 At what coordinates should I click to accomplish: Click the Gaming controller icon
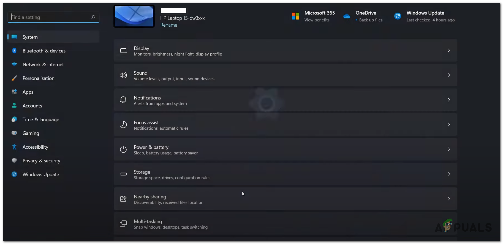click(x=14, y=133)
